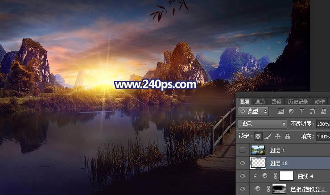330x195 pixels.
Task: Enable lock position icon
Action: pyautogui.click(x=277, y=137)
